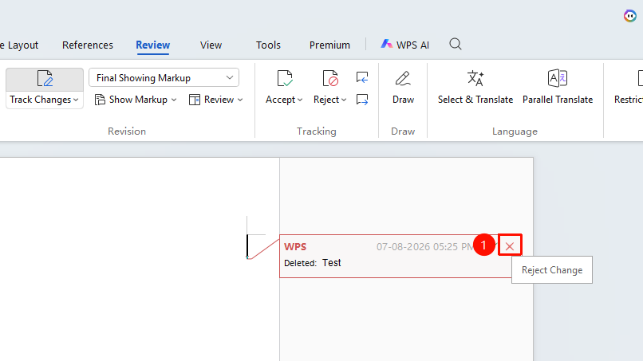Expand the Accept options arrow
643x361 pixels.
300,100
